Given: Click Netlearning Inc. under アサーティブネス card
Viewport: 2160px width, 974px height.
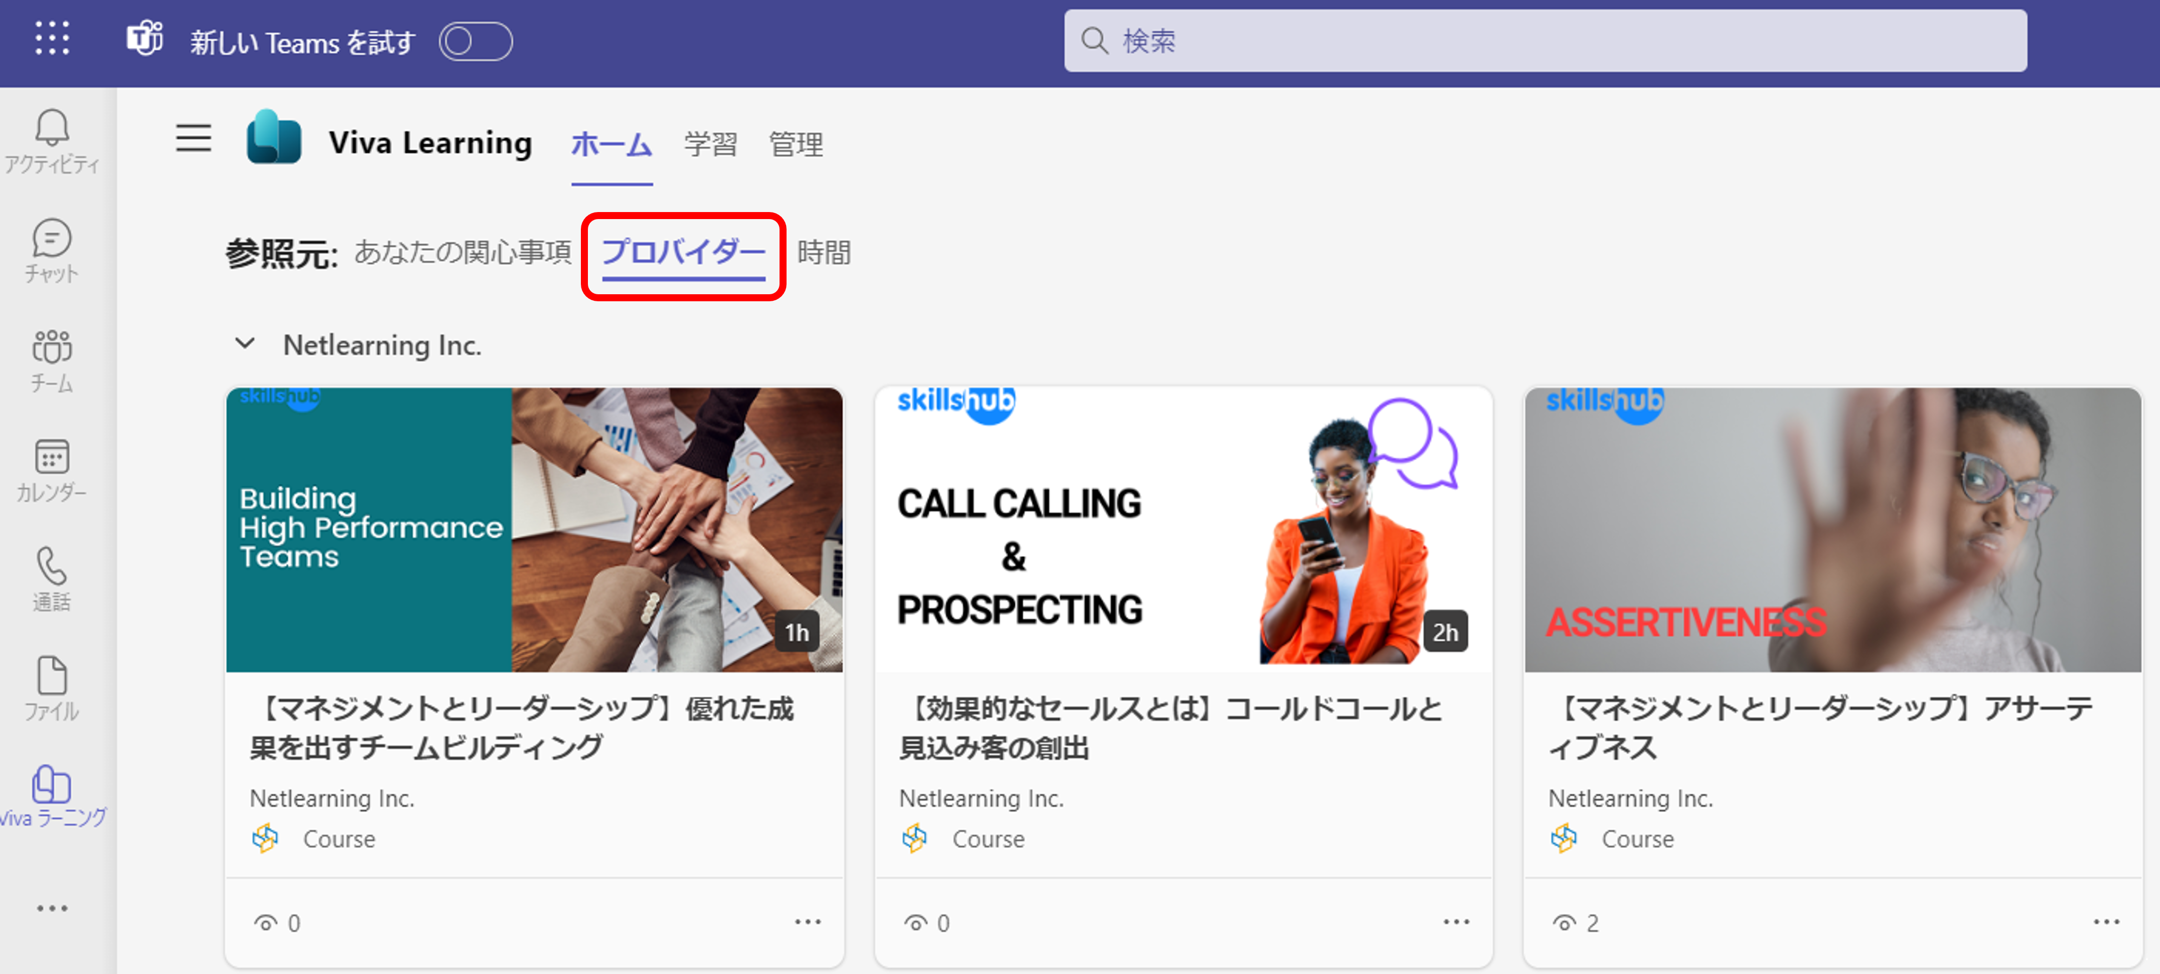Looking at the screenshot, I should (x=1630, y=798).
